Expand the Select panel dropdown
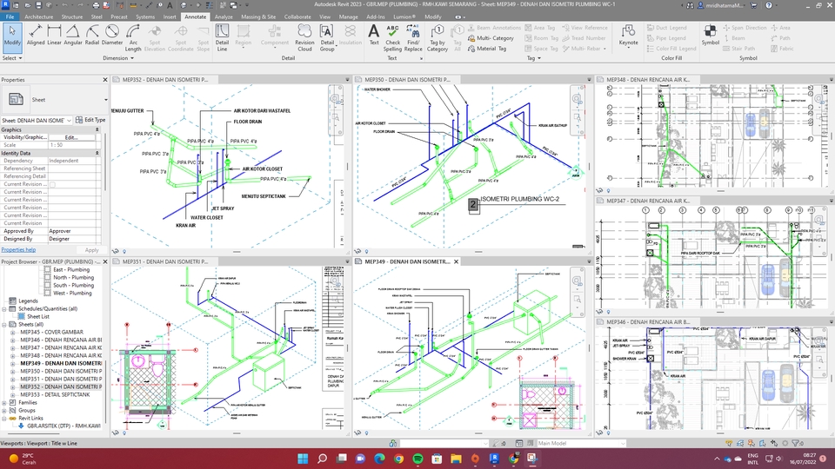This screenshot has height=469, width=835. pos(12,58)
